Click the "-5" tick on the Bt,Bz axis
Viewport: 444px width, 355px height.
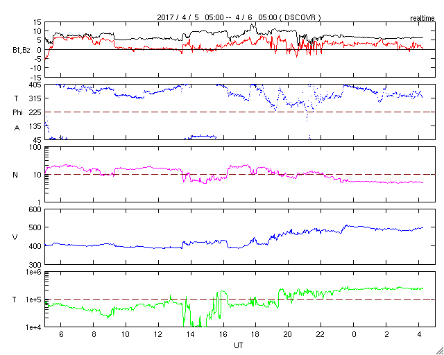click(x=37, y=59)
